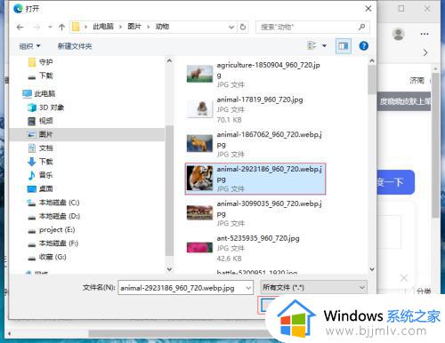
Task: Open 下载 with the blue arrow icon
Action: point(40,162)
